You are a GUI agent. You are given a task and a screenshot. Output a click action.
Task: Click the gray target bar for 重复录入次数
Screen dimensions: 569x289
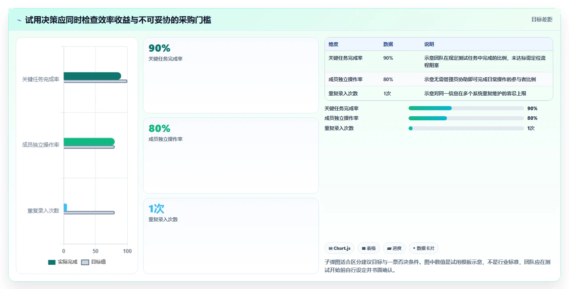[89, 213]
